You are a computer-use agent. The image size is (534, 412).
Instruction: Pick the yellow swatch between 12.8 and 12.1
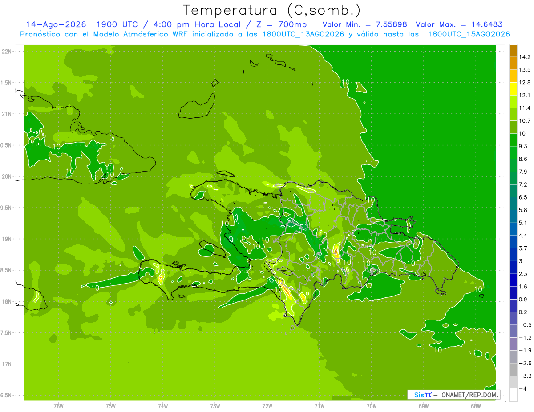513,89
